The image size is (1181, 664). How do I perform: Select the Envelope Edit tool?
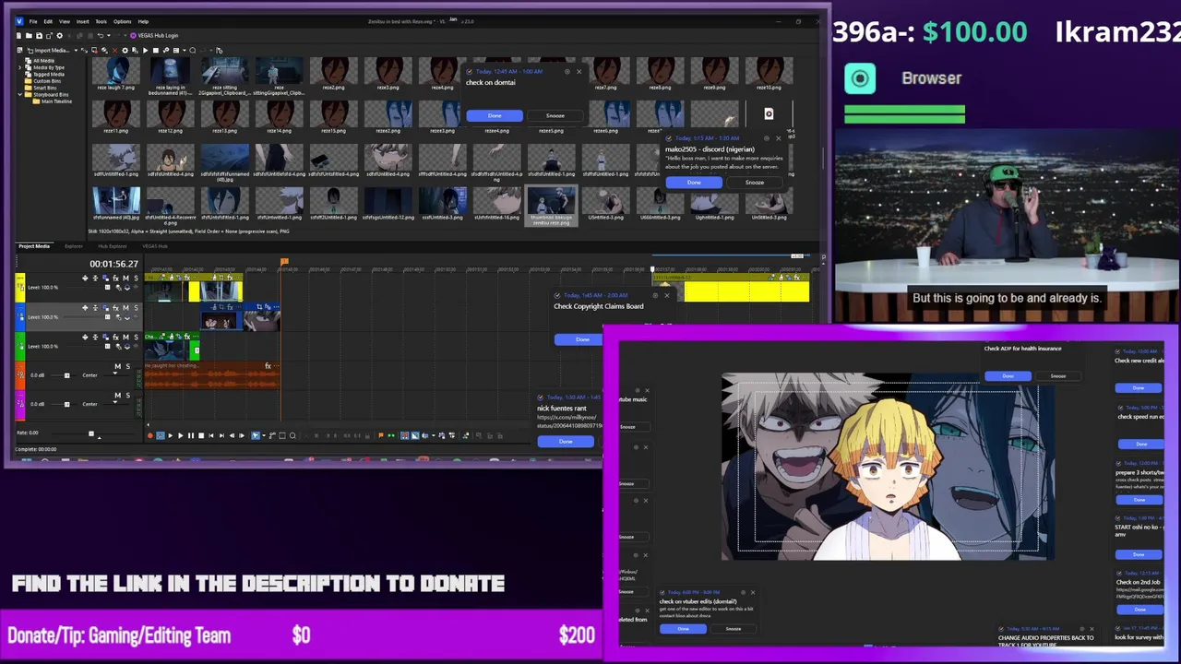272,435
